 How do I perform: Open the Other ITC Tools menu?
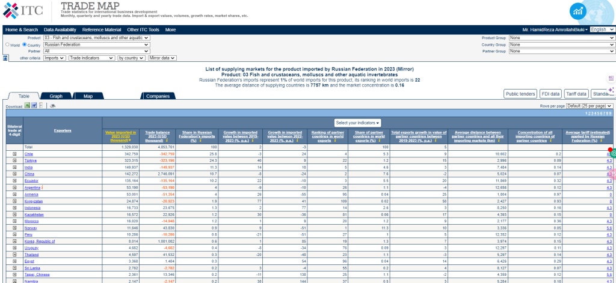(x=143, y=30)
